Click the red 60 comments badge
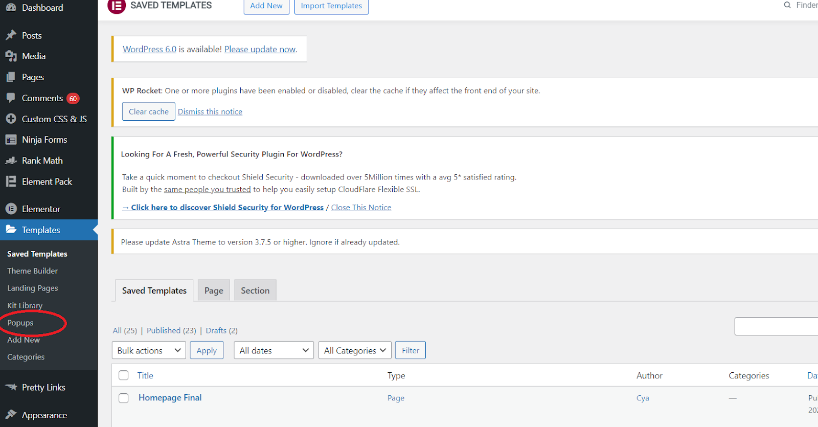The width and height of the screenshot is (818, 427). tap(73, 99)
